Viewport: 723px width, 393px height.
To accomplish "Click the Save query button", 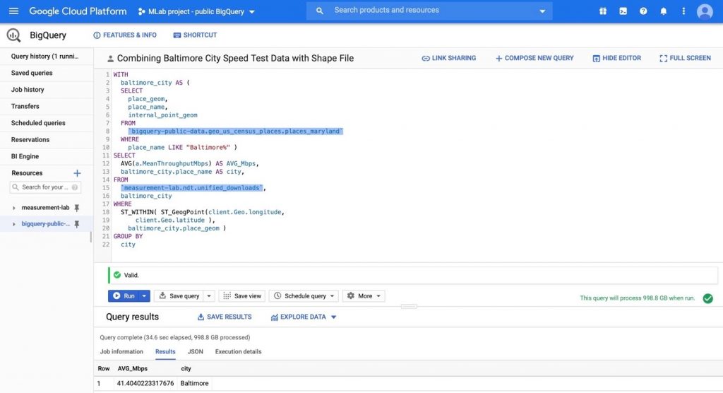I will (179, 296).
